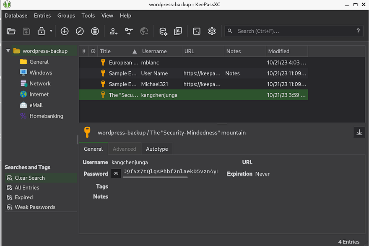Switch to the Autotype tab
This screenshot has height=246, width=369.
tap(156, 149)
